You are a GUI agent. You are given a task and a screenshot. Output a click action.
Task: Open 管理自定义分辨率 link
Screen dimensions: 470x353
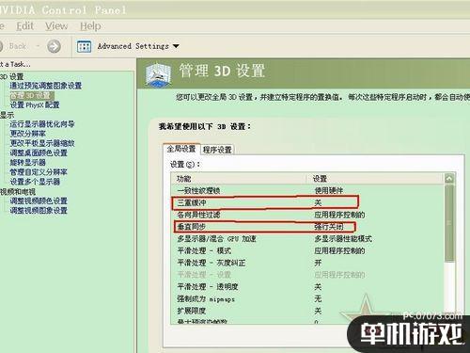pos(39,172)
